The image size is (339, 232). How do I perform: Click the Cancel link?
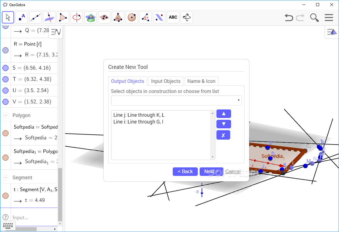(233, 171)
